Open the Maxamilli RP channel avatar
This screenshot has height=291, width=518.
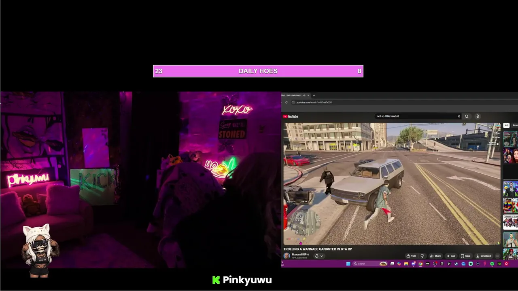tap(287, 256)
